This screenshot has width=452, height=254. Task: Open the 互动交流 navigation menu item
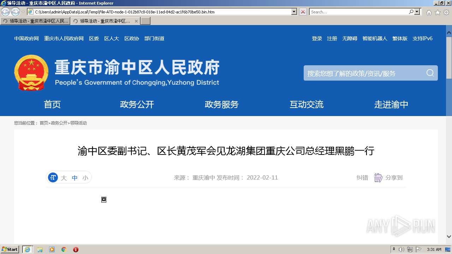307,104
